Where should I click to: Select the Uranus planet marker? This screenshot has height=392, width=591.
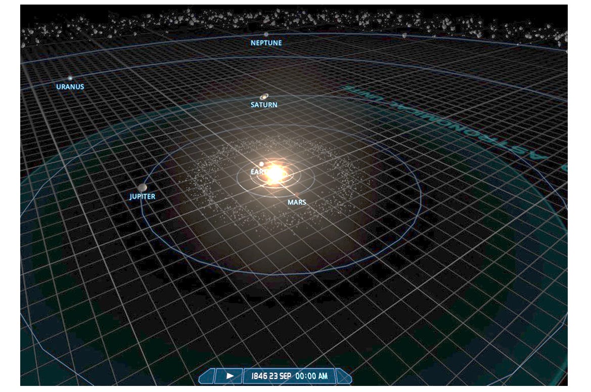[70, 78]
